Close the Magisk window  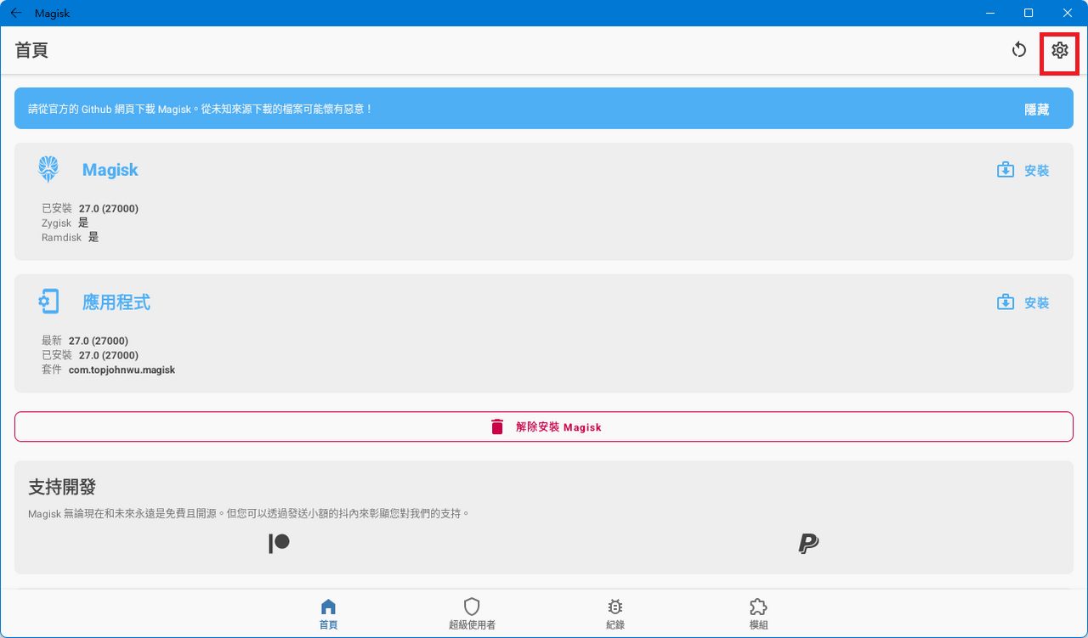(x=1068, y=13)
